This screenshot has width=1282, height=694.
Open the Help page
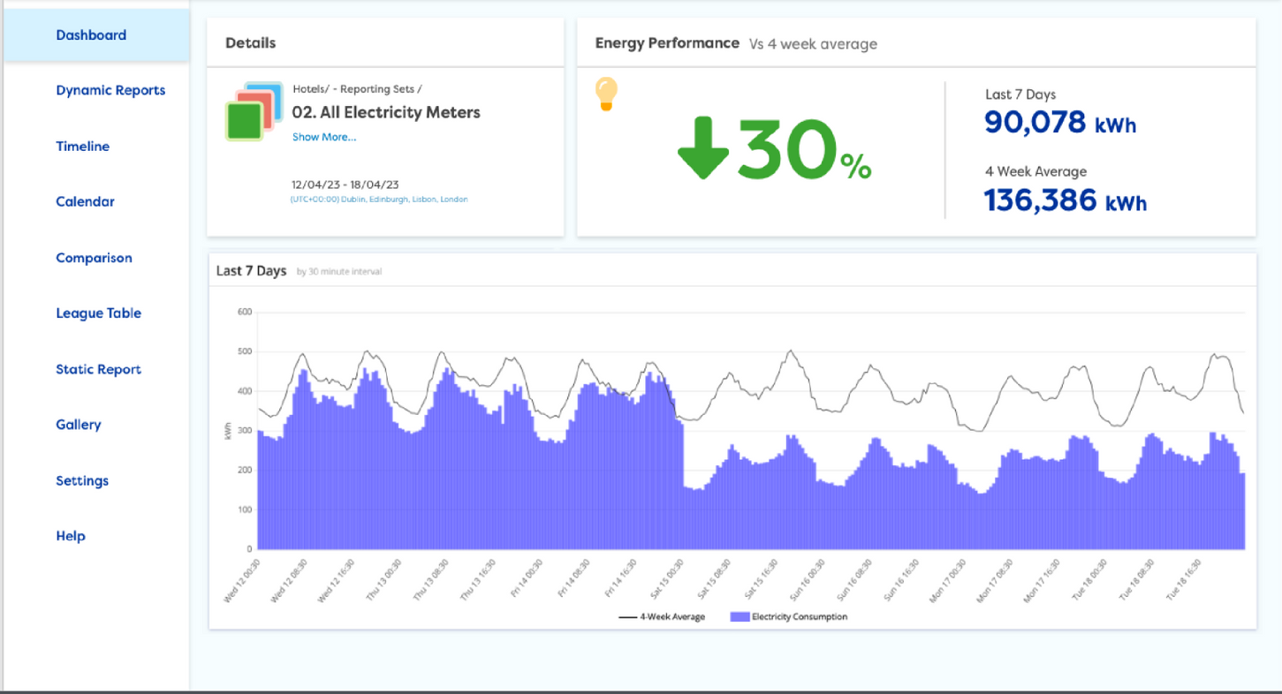click(x=71, y=536)
